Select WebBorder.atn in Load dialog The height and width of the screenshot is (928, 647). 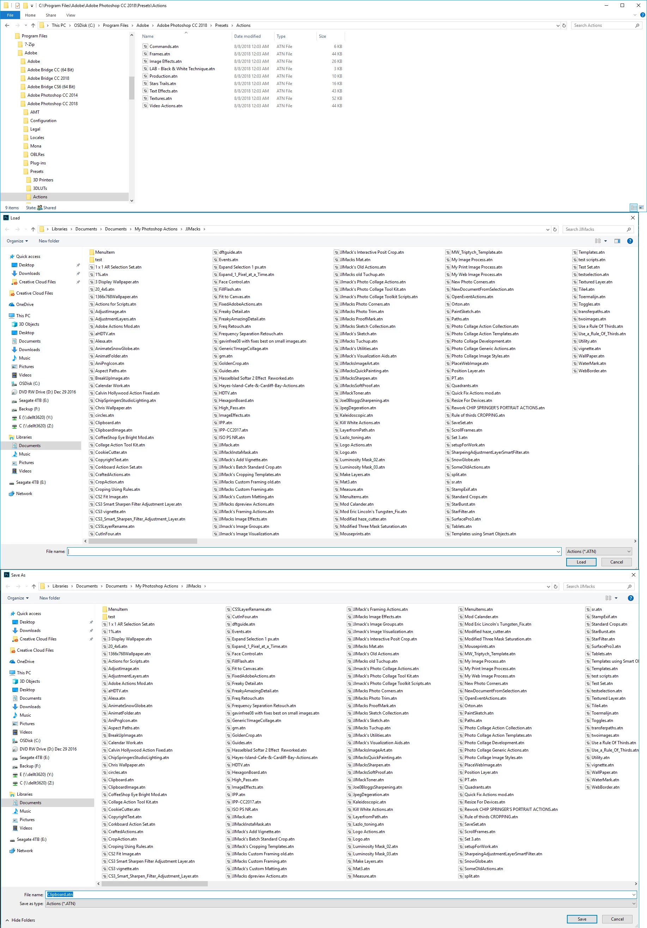(592, 370)
